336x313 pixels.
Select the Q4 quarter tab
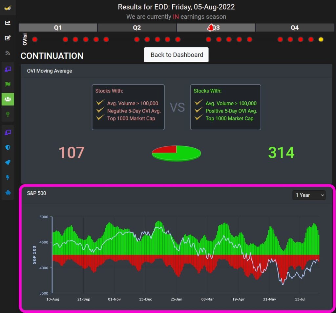[x=294, y=28]
